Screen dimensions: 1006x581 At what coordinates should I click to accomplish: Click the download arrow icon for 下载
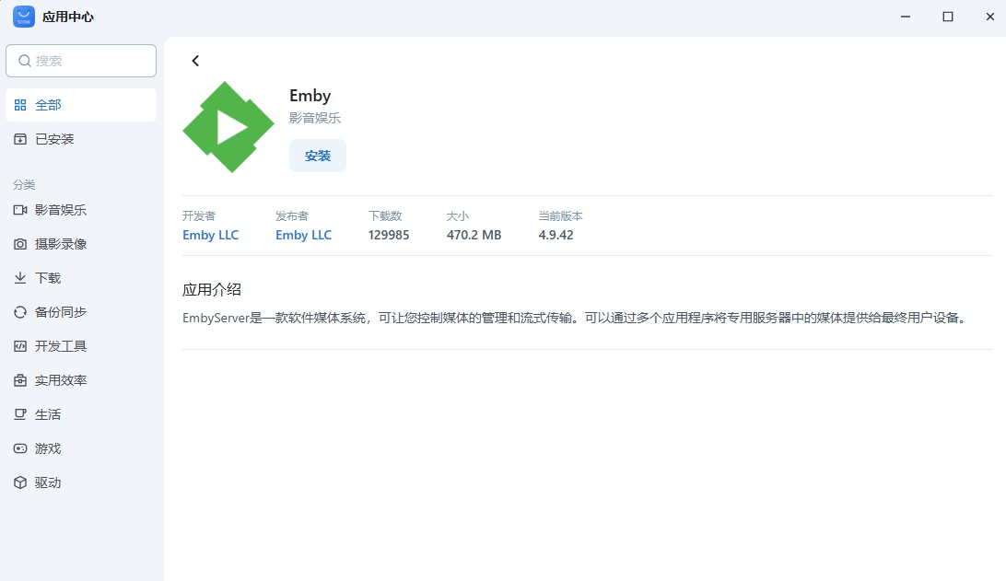tap(20, 278)
